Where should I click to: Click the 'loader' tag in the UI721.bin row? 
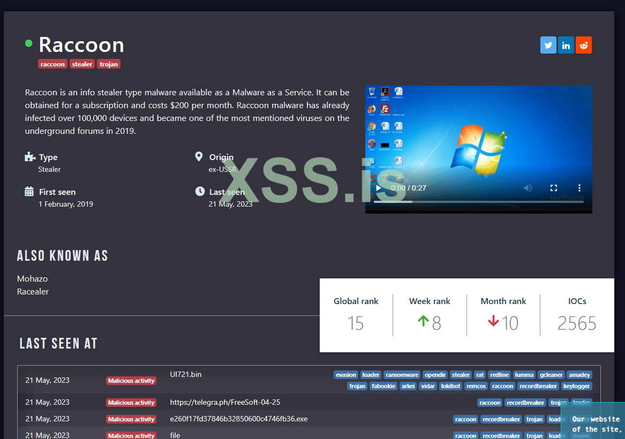371,375
